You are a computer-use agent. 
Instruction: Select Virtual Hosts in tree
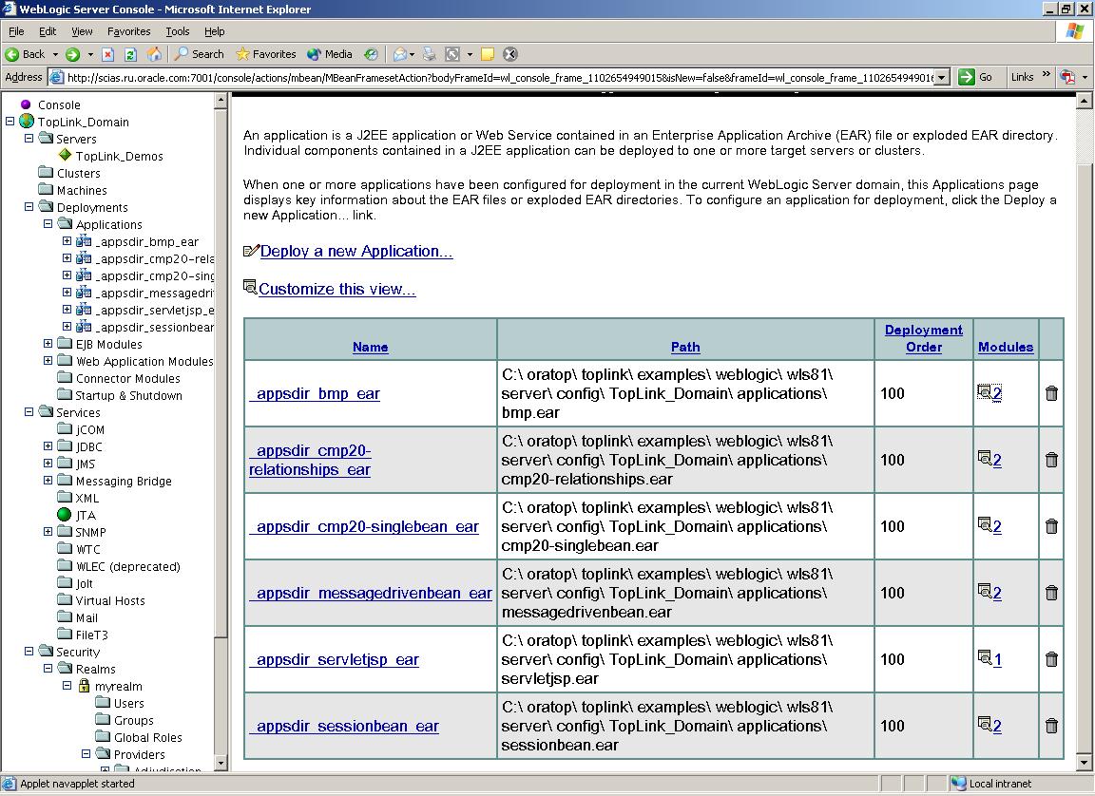pyautogui.click(x=110, y=600)
